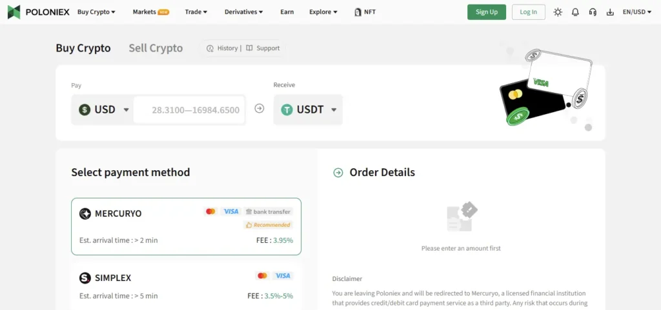Expand the Explore menu

[323, 12]
